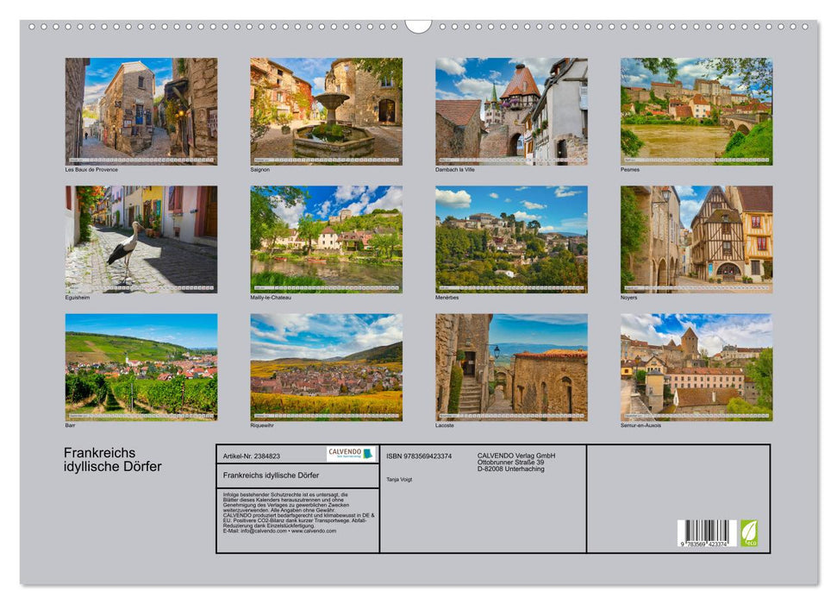Open the Mailly-le-Chateau photo
Image resolution: width=837 pixels, height=604 pixels.
tap(326, 240)
